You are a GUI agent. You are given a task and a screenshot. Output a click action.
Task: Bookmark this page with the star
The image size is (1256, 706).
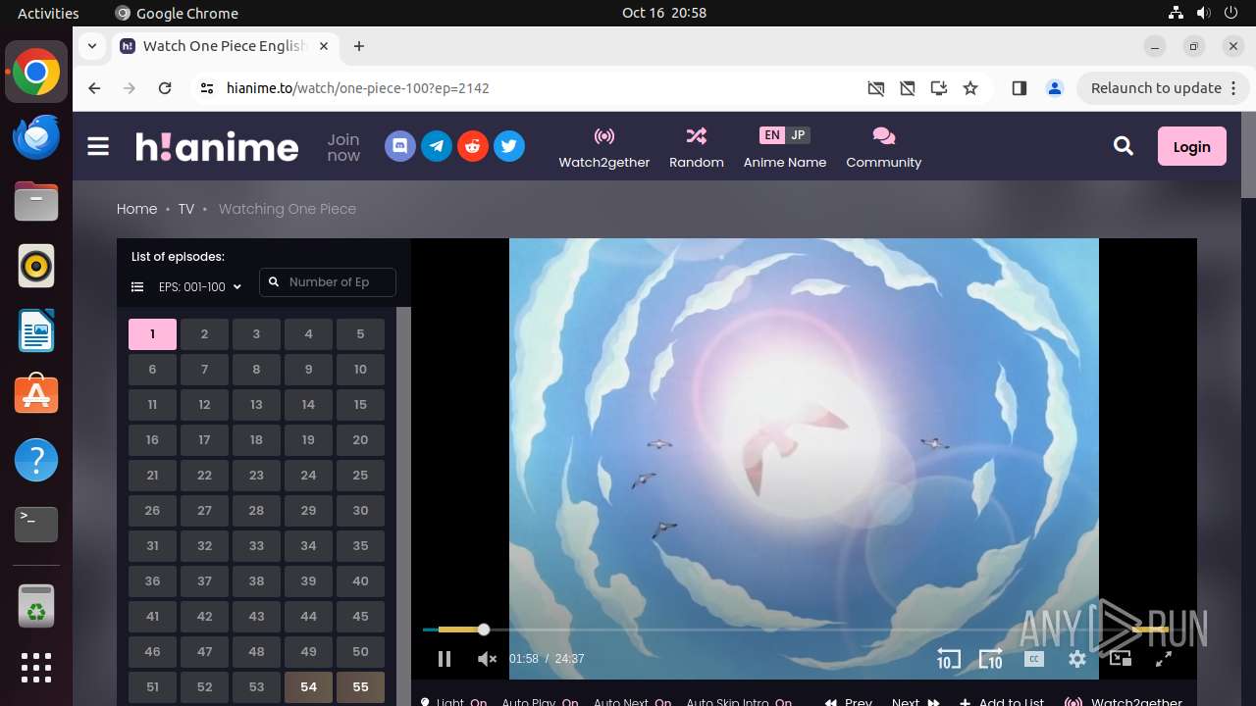[x=970, y=88]
